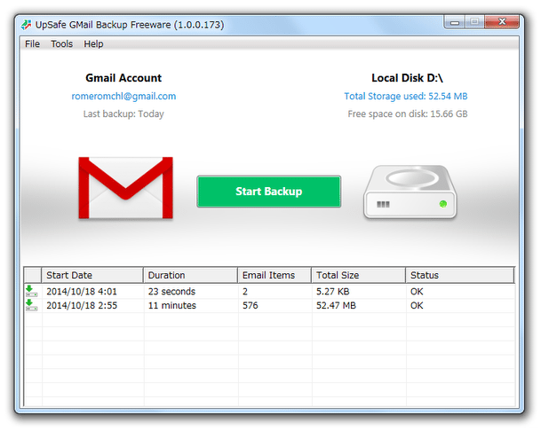Open the romeromchl@gmail.com account link
Image resolution: width=541 pixels, height=431 pixels.
pos(123,96)
